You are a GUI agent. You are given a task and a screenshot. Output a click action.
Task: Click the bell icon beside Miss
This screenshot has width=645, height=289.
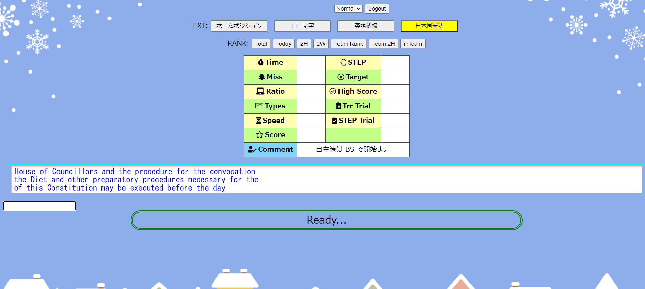coord(261,77)
